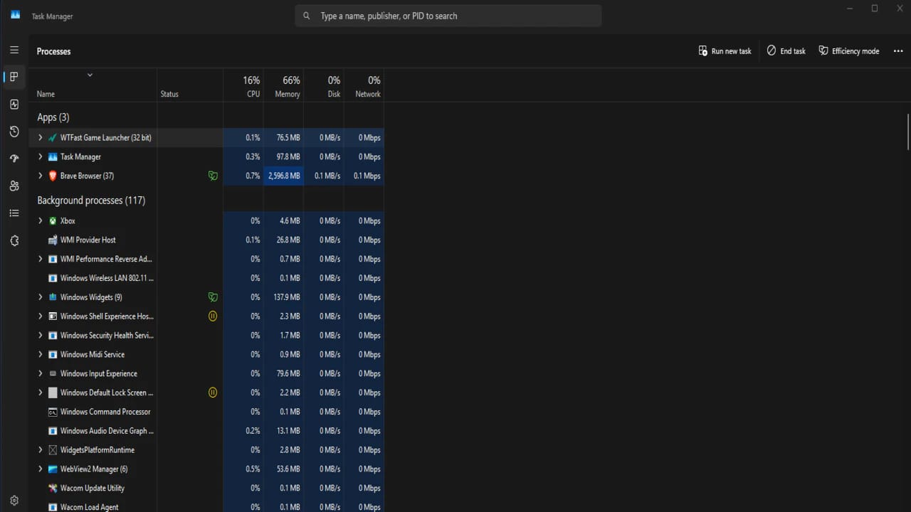Click the paused icon beside Windows Shell Experience Host
Viewport: 911px width, 512px height.
click(x=213, y=316)
